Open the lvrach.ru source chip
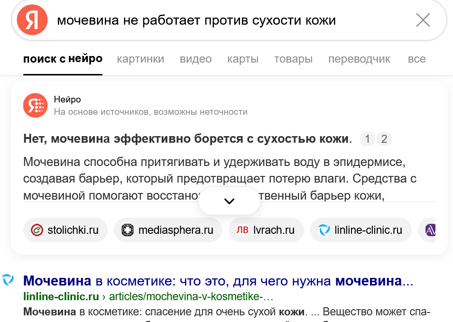The image size is (453, 322). (x=266, y=230)
